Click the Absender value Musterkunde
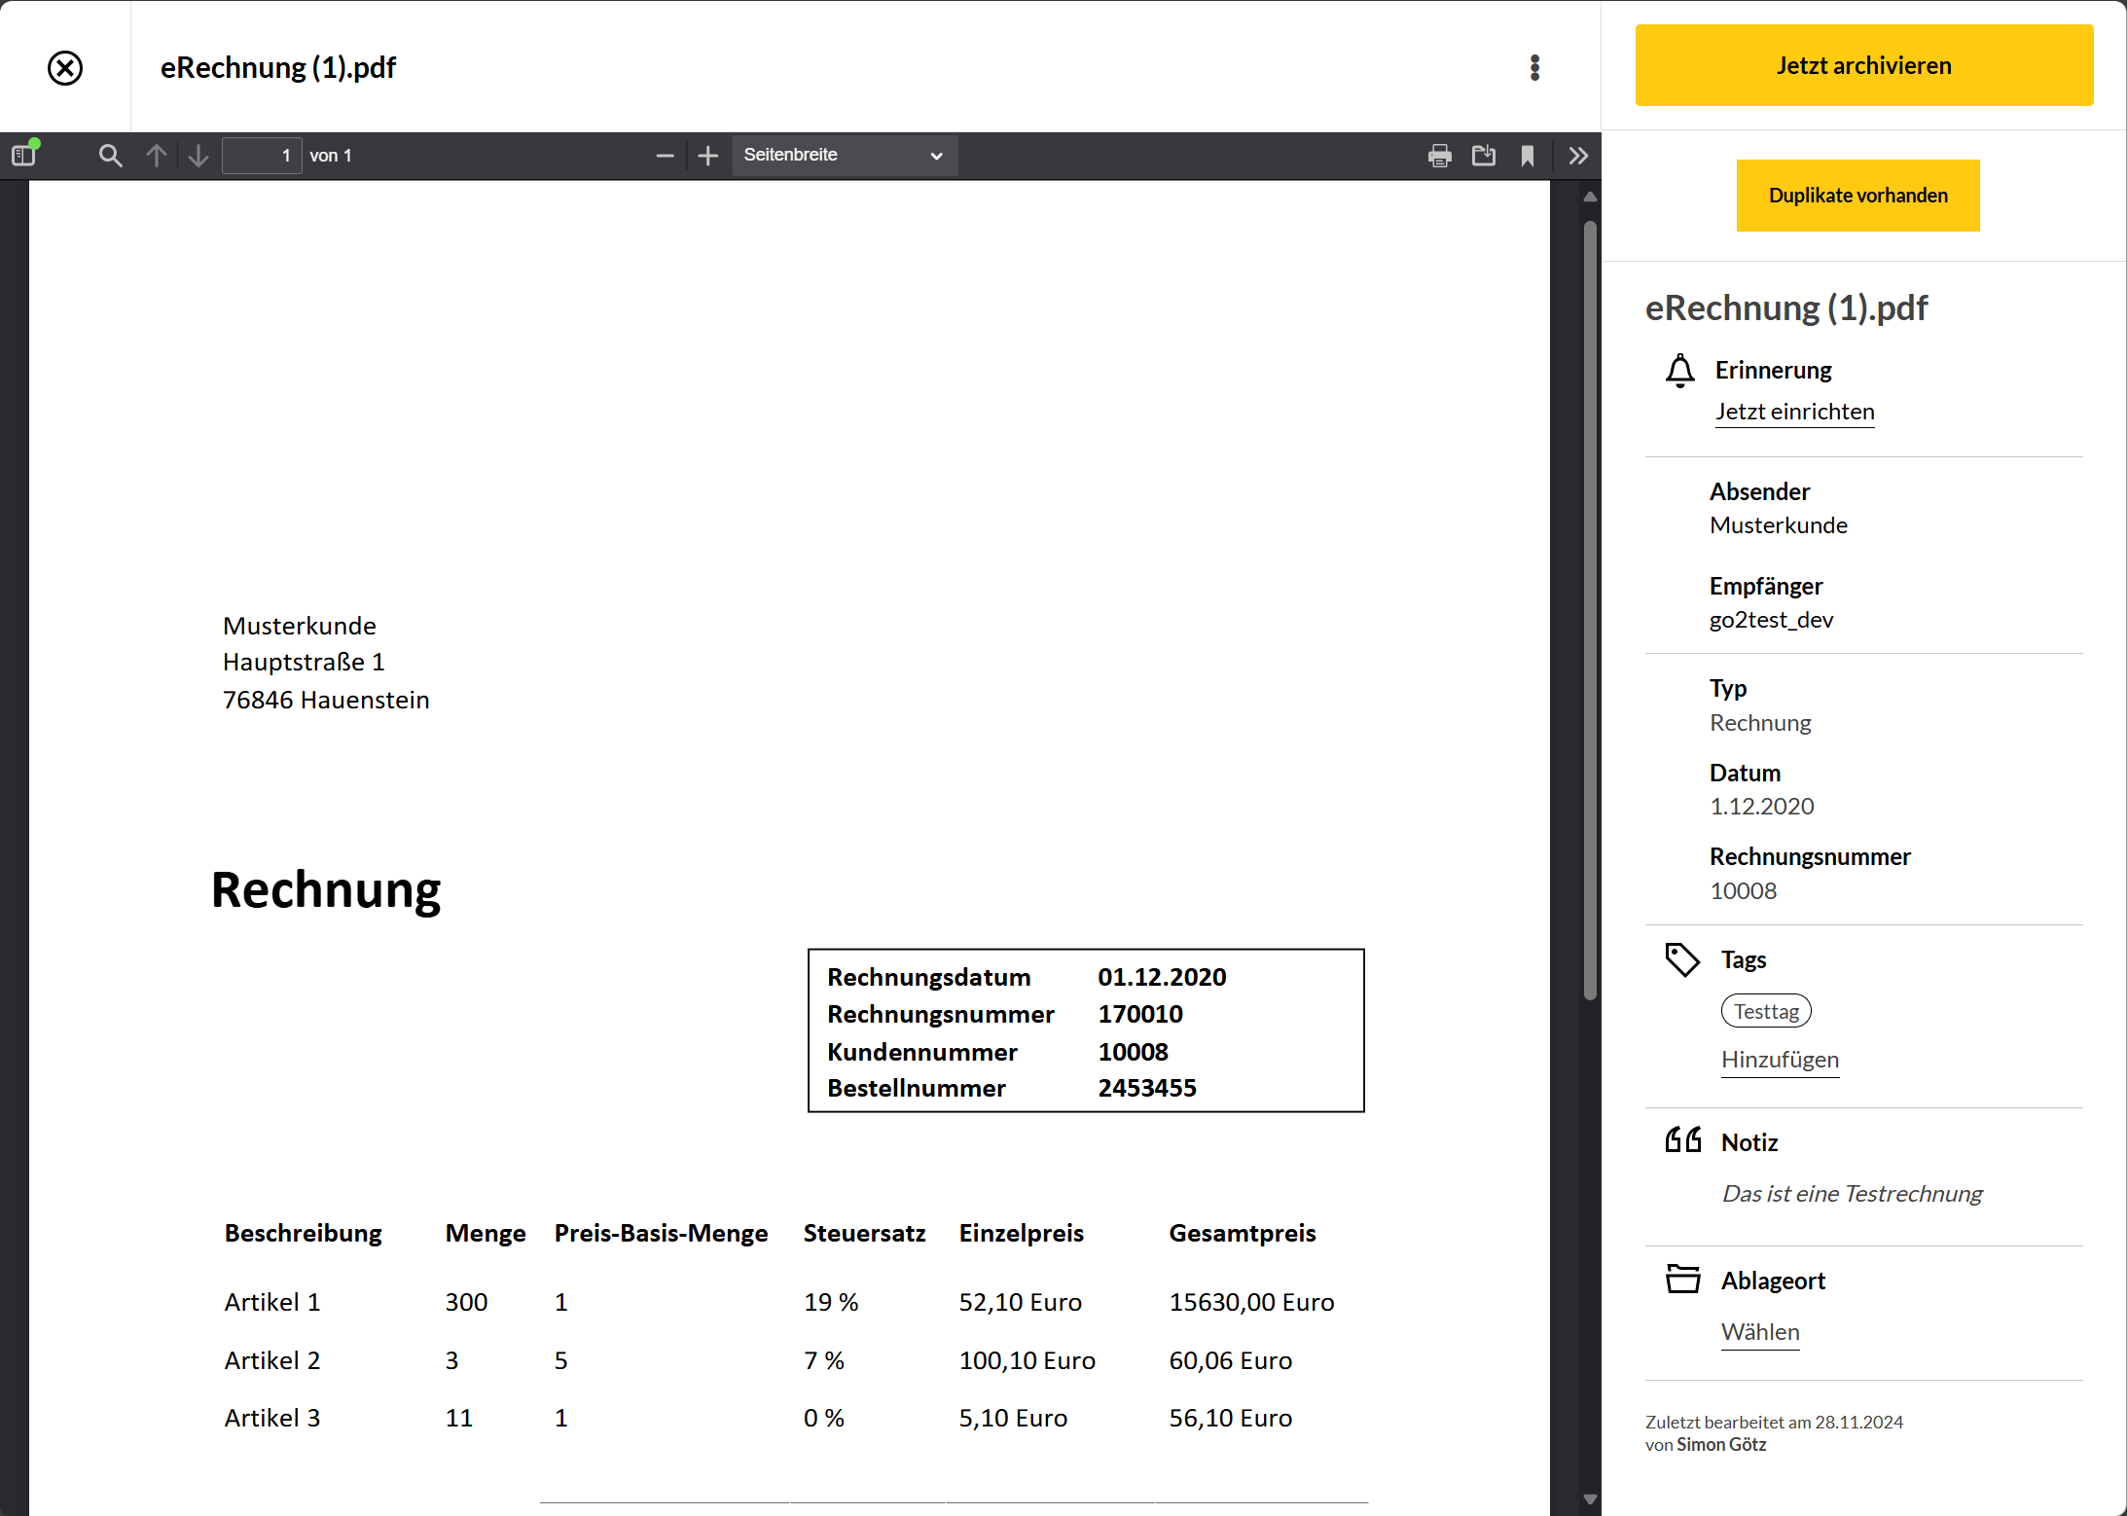 pyautogui.click(x=1779, y=525)
